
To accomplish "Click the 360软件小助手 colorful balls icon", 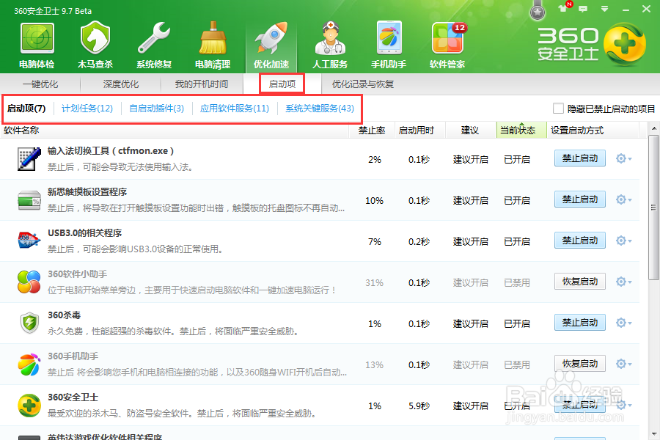I will tap(29, 282).
